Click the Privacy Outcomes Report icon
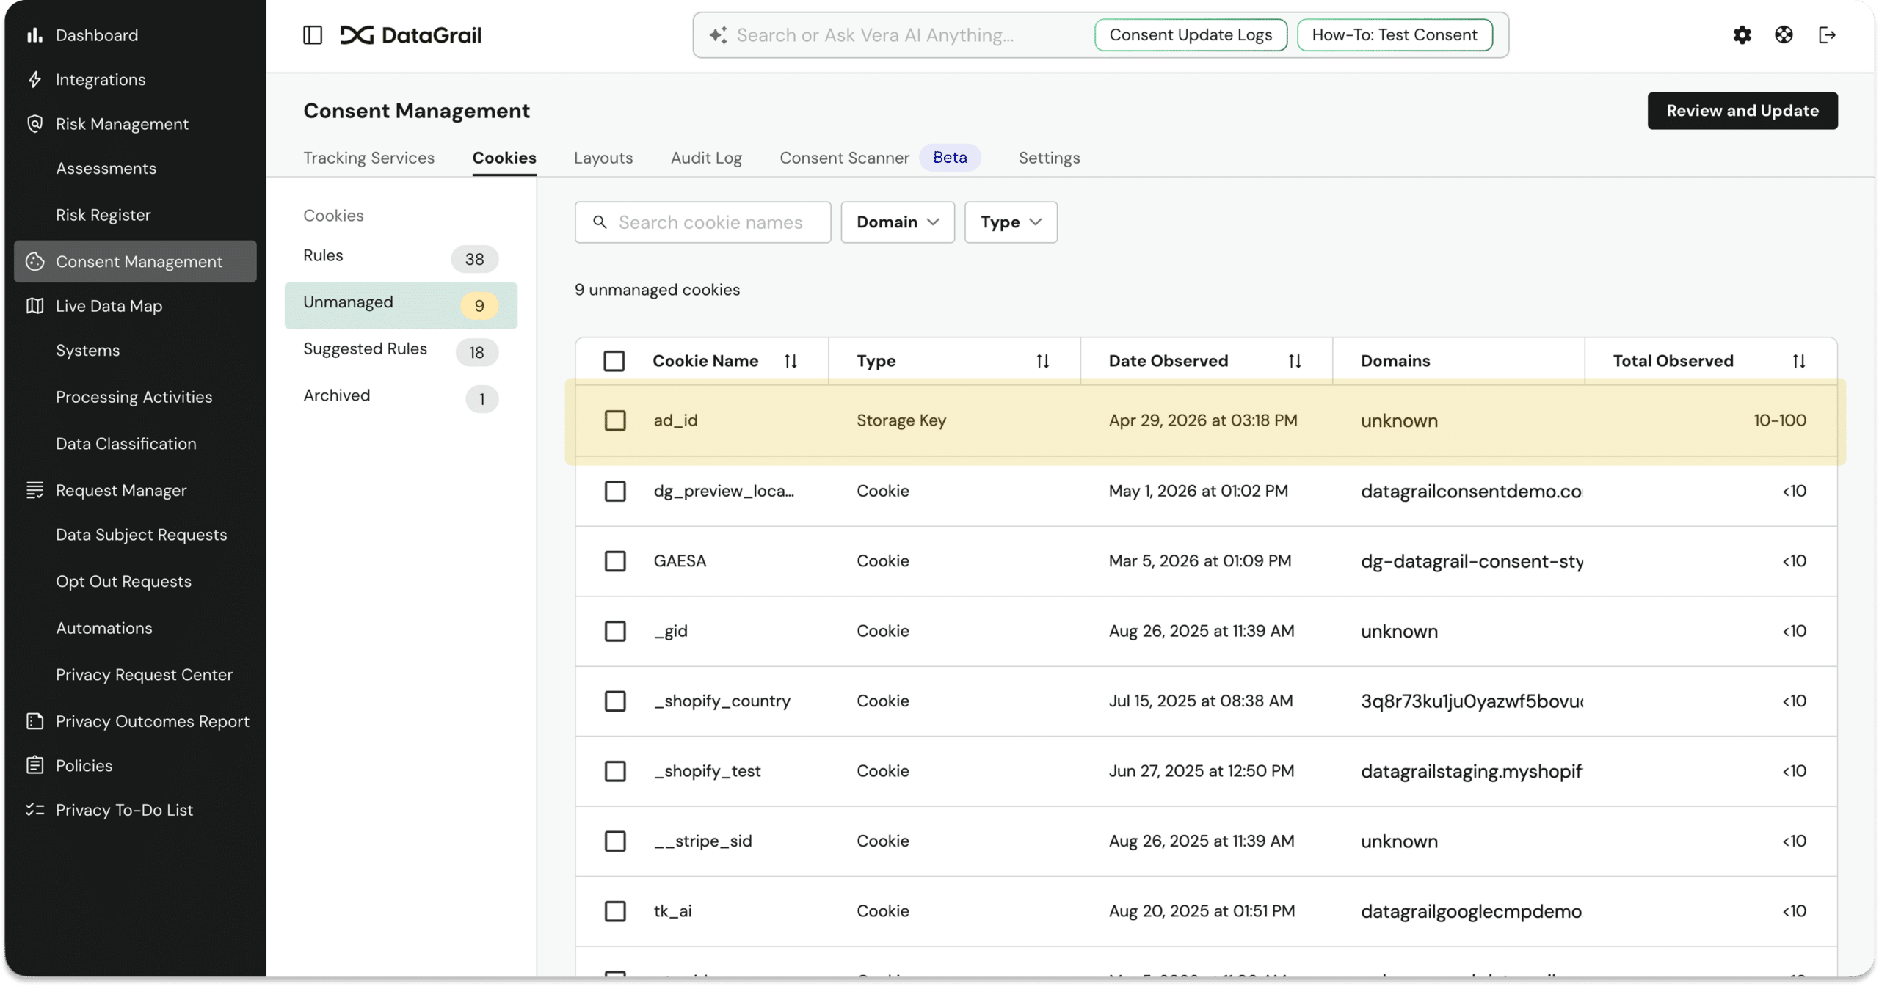The width and height of the screenshot is (1879, 986). pos(34,721)
